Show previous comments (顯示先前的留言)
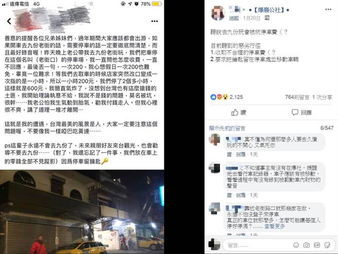The image size is (338, 254). (x=227, y=129)
